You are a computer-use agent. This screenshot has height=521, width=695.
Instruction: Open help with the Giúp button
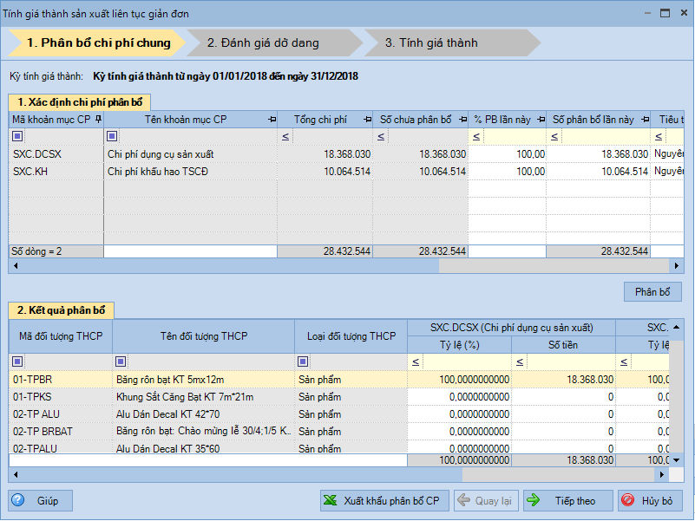coord(40,500)
